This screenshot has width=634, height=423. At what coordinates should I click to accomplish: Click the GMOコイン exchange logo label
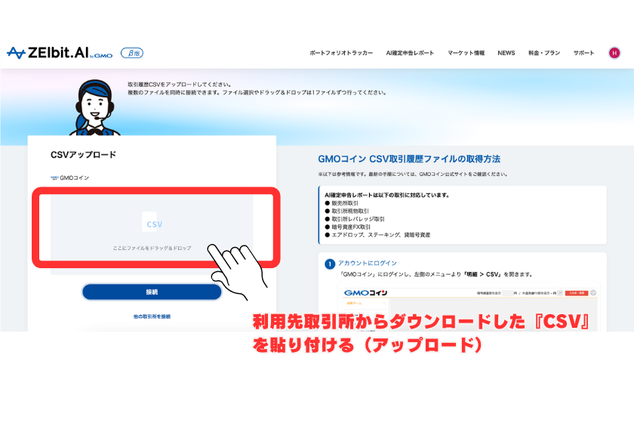pyautogui.click(x=70, y=178)
